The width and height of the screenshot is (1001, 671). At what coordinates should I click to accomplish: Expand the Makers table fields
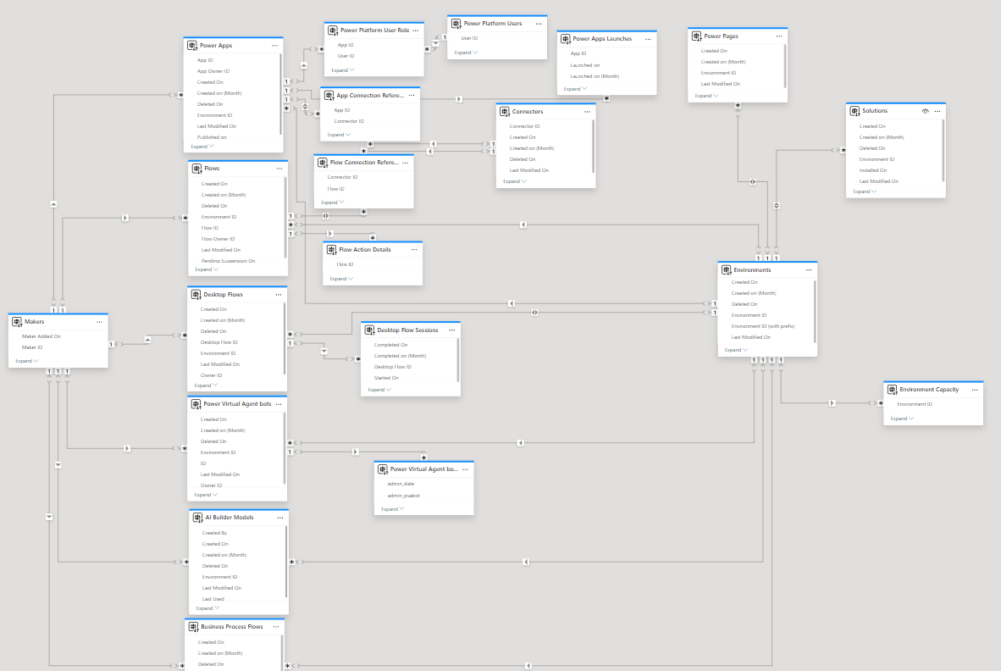click(27, 361)
